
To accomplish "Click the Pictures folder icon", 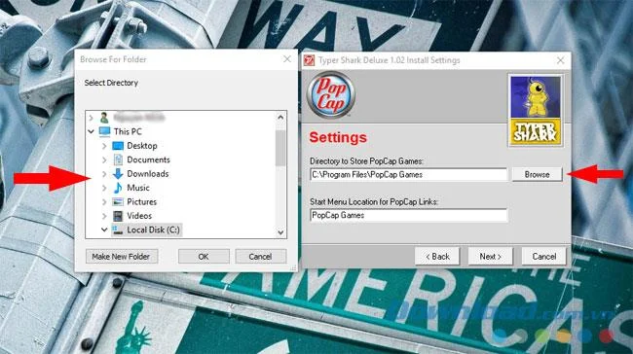I will click(118, 201).
